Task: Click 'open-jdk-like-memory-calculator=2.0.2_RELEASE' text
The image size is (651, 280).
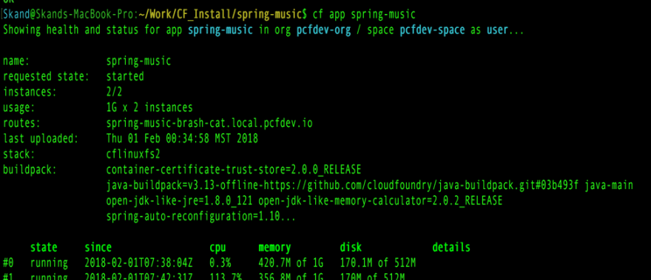Action: coord(380,201)
